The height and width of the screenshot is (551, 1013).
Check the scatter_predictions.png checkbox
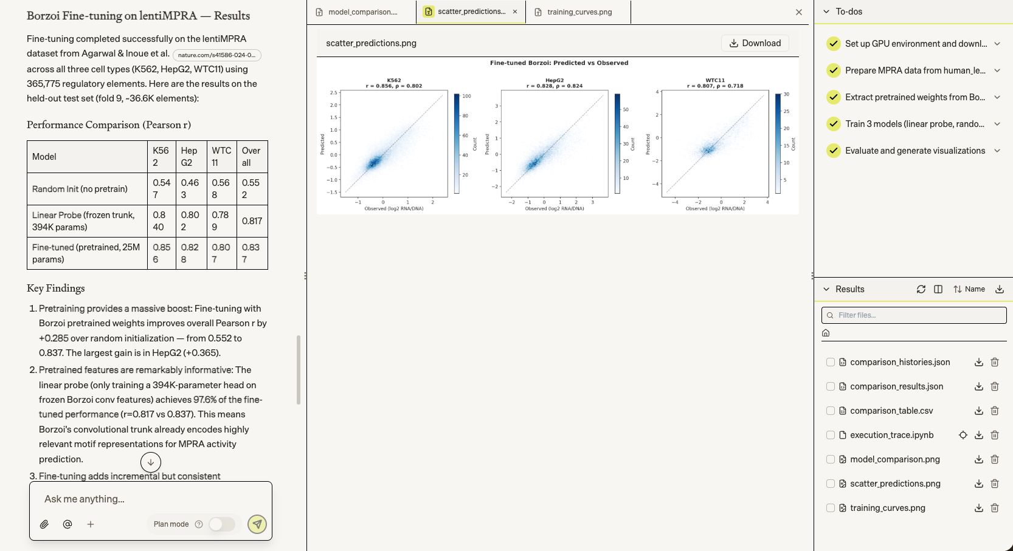[x=831, y=484]
